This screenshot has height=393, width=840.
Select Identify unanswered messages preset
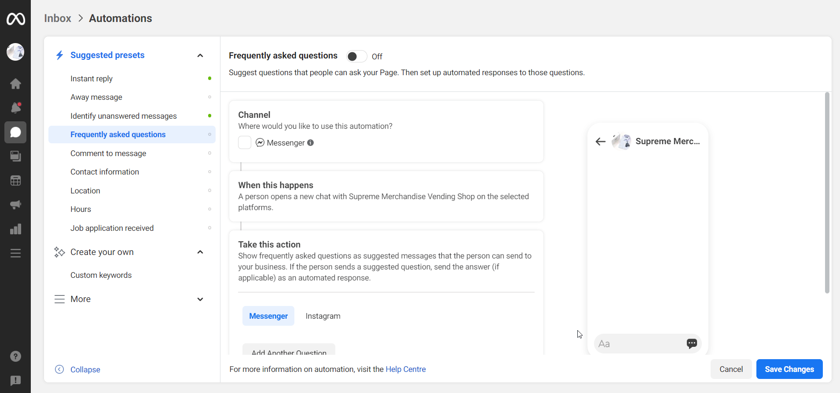tap(132, 116)
